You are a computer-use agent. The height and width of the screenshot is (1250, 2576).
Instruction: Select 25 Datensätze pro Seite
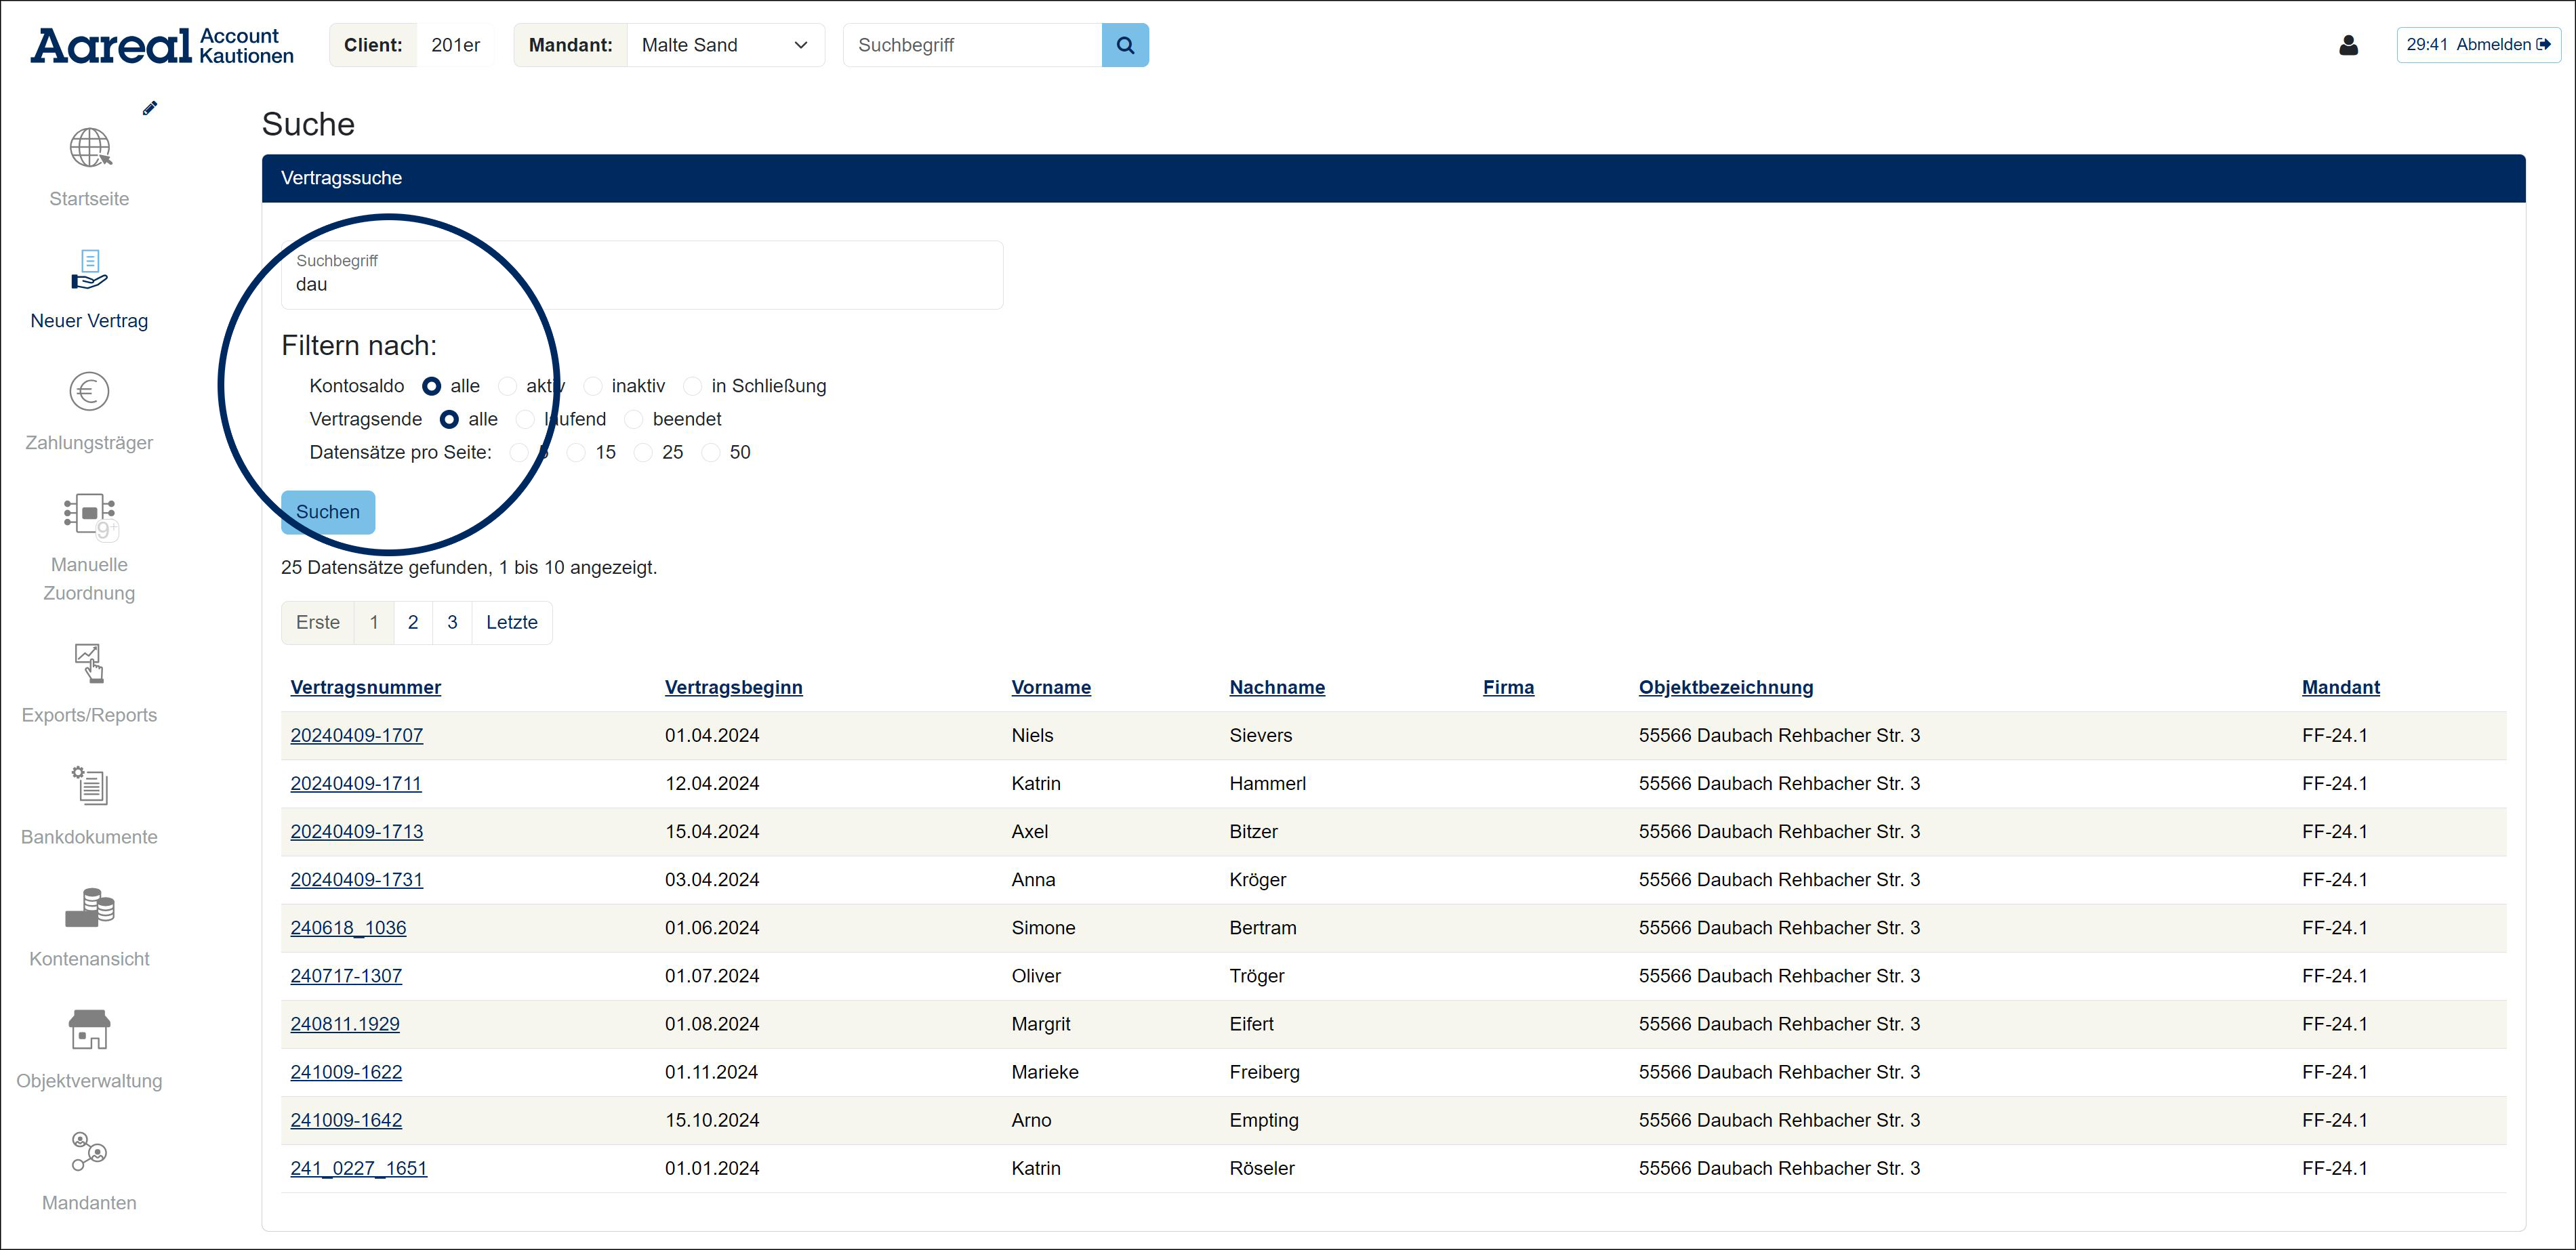(644, 453)
